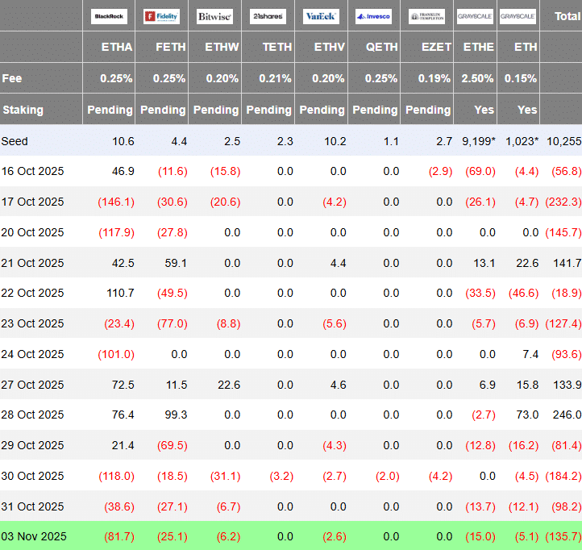
Task: Click the FETH ticker header
Action: pos(171,48)
